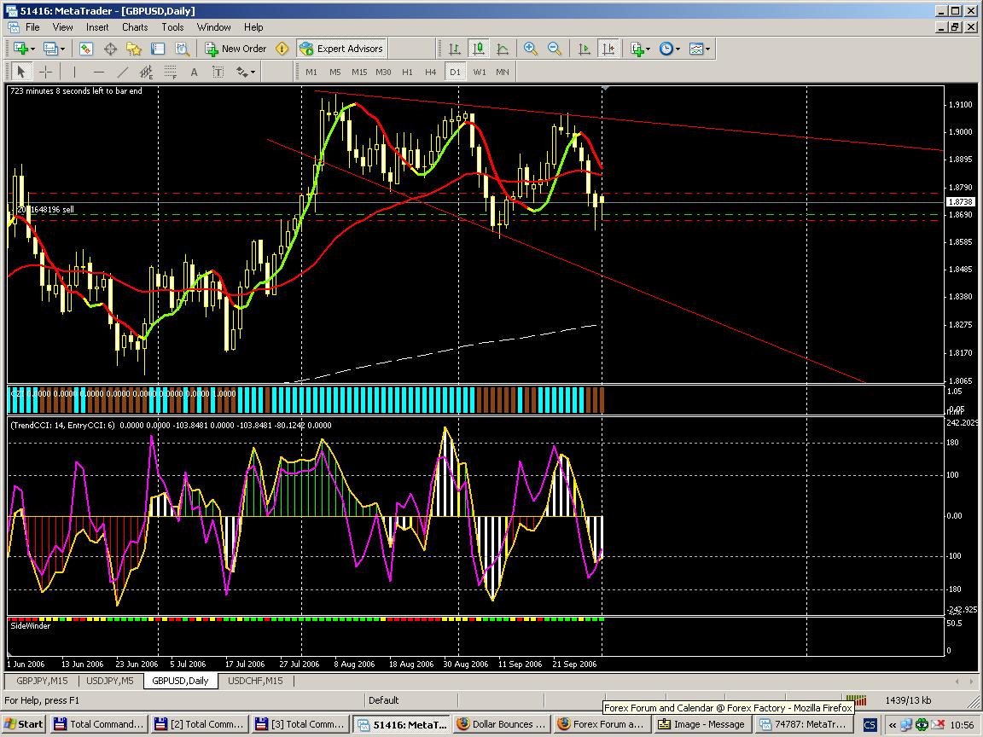Select the Fibonacci retracement tool
Viewport: 983px width, 737px height.
coord(171,72)
